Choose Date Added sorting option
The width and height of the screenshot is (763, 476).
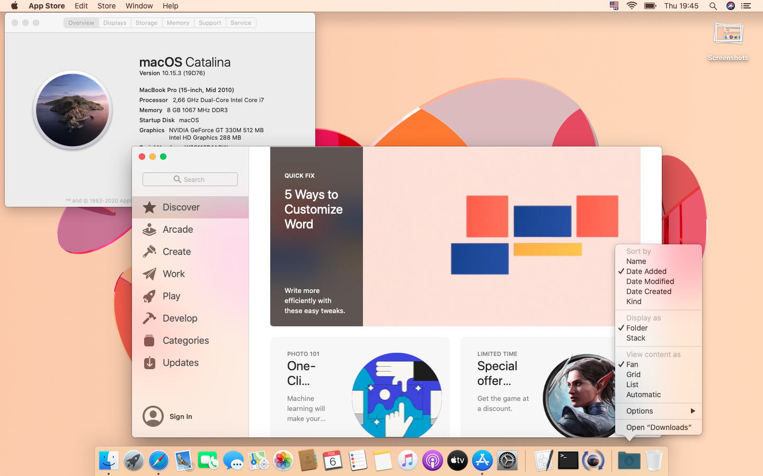659,271
